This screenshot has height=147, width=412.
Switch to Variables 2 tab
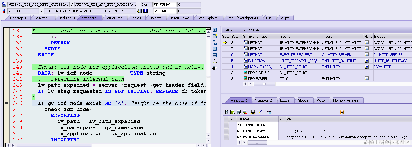263,100
